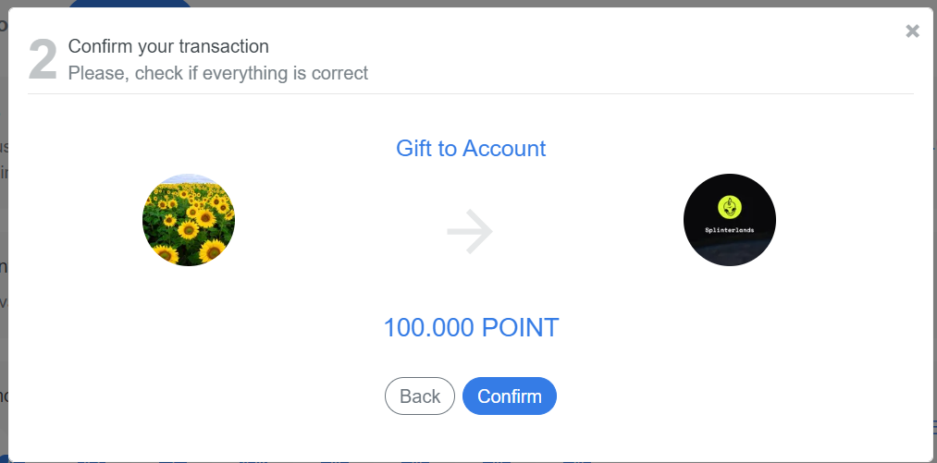The width and height of the screenshot is (937, 463).
Task: Close the transaction dialog with the X
Action: 912,31
